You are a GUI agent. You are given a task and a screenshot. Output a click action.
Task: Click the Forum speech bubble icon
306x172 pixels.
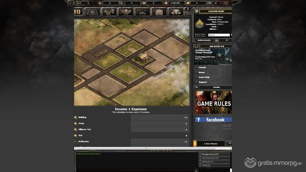196,87
